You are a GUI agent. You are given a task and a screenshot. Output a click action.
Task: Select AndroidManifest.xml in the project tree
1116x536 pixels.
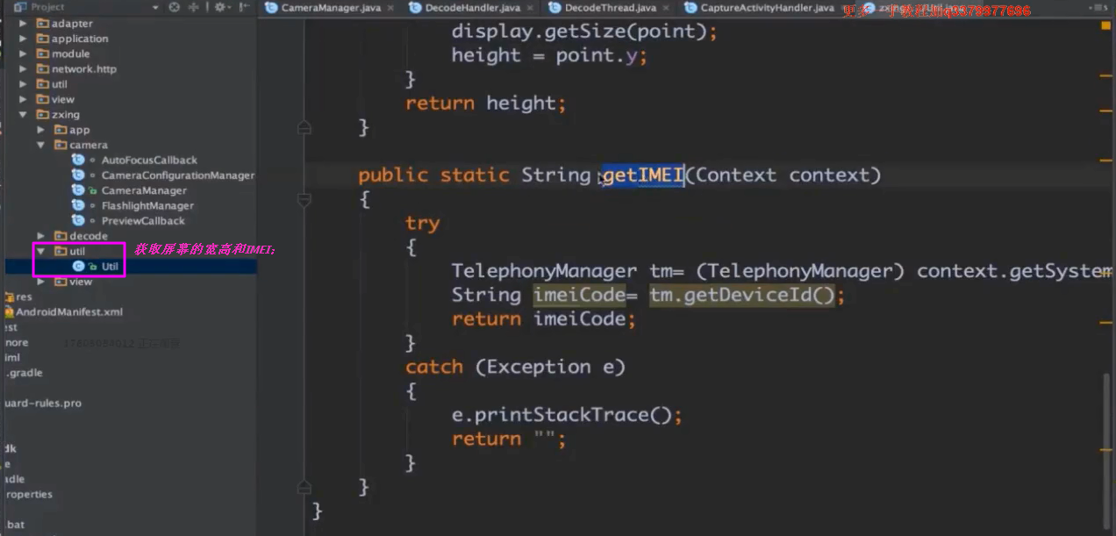(x=69, y=311)
